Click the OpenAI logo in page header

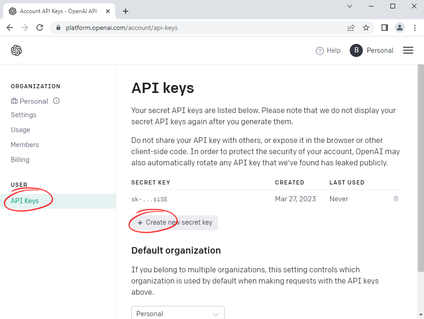16,50
